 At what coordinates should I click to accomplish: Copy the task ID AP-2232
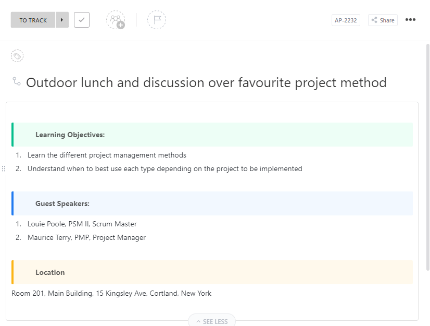point(346,20)
